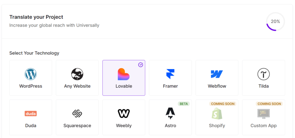Click the Tilda label text
Screen dimensions: 295x138
(x=263, y=86)
